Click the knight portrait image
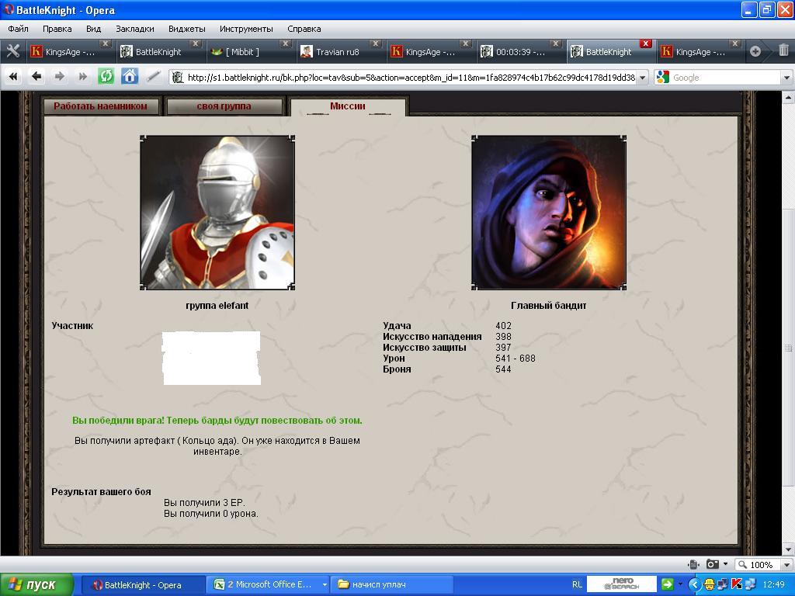The width and height of the screenshot is (795, 596). click(x=217, y=213)
